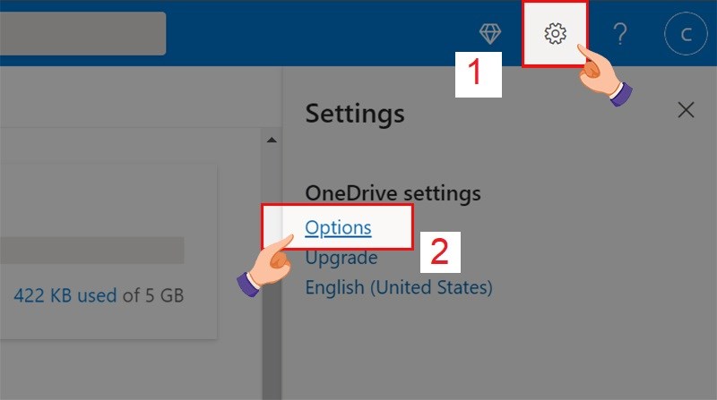Click the Settings panel heading
The width and height of the screenshot is (717, 400).
tap(355, 114)
